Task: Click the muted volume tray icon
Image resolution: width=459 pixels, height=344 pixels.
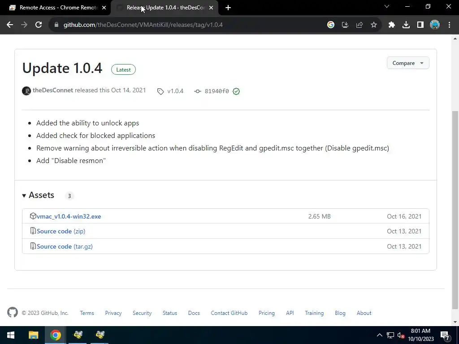Action: (x=401, y=335)
